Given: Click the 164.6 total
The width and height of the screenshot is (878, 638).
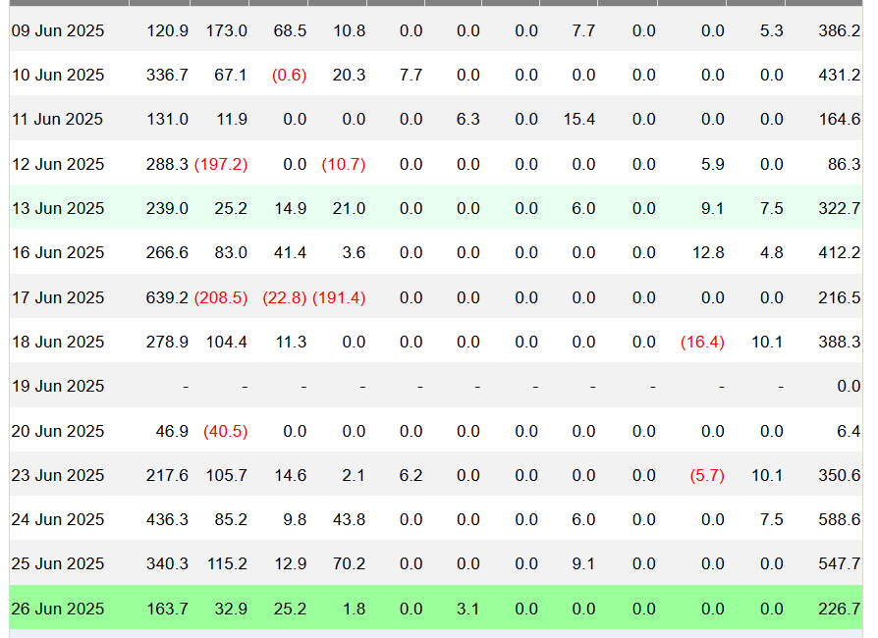Looking at the screenshot, I should click(840, 119).
